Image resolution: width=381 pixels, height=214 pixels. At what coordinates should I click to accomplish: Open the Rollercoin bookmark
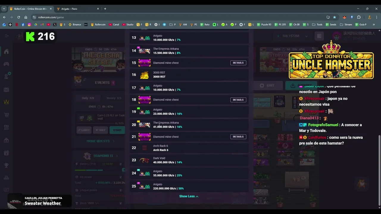[x=98, y=25]
